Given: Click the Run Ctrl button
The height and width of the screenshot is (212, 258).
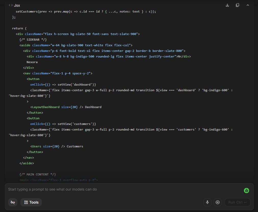Looking at the screenshot, I should pyautogui.click(x=237, y=202).
